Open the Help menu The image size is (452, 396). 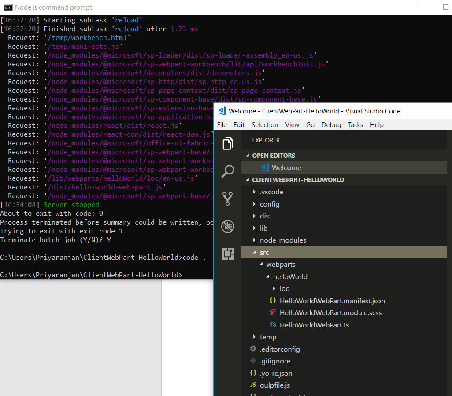point(377,125)
